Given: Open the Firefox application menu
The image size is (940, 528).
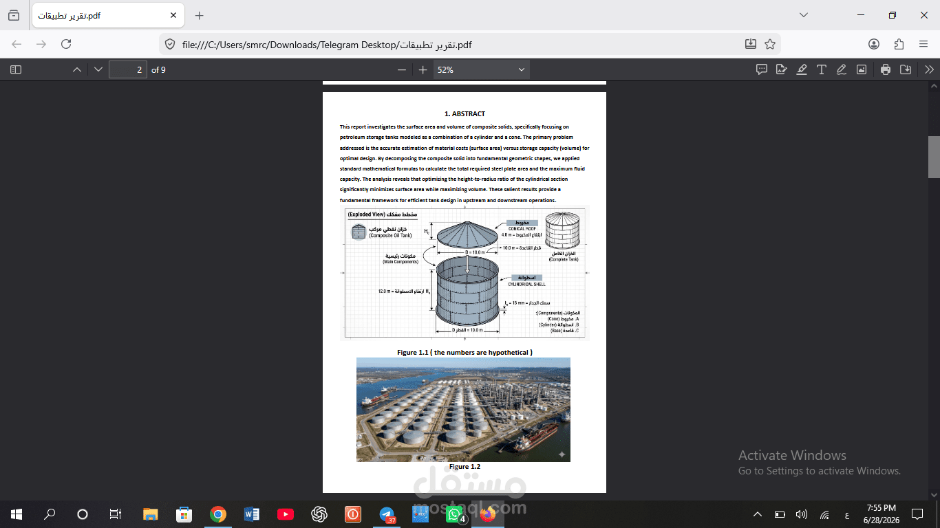Looking at the screenshot, I should pos(923,44).
